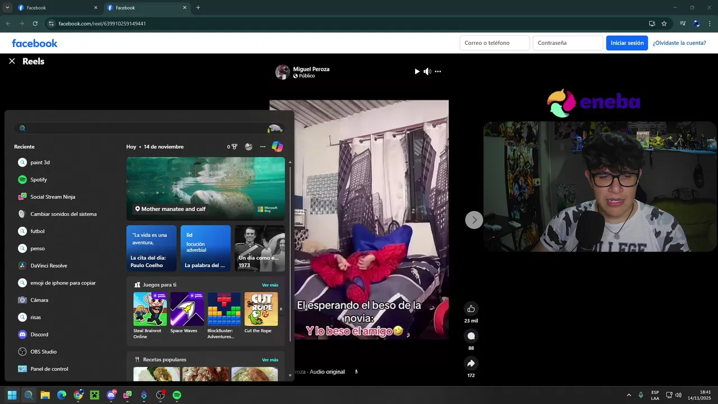Image resolution: width=718 pixels, height=404 pixels.
Task: Open La palabra del día card
Action: tap(205, 249)
